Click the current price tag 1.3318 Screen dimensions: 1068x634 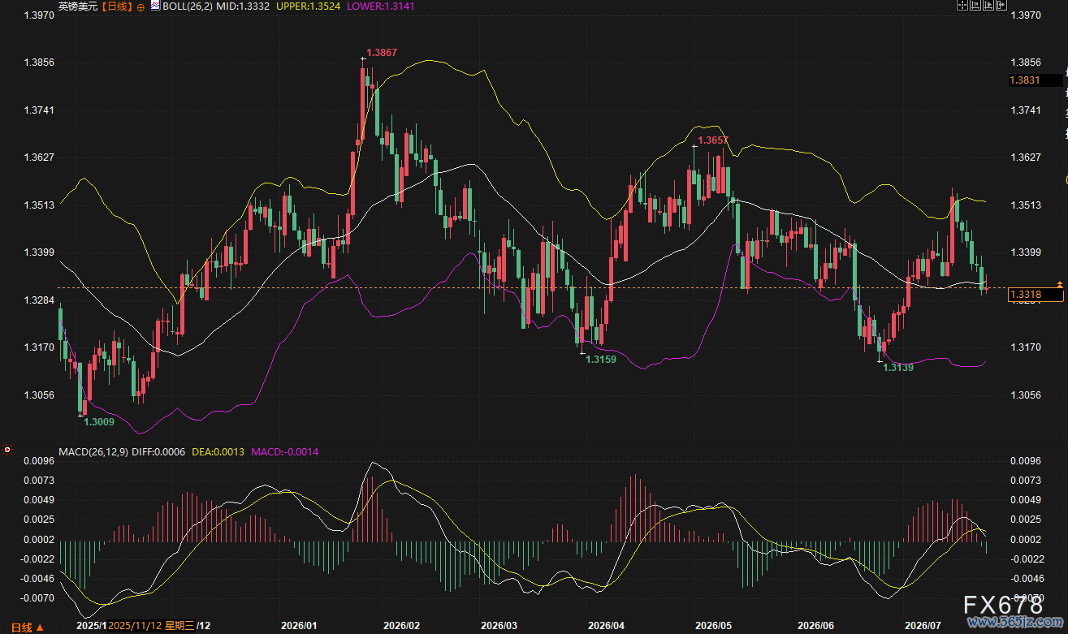1035,295
